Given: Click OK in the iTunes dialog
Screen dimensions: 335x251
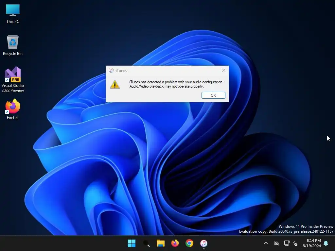Looking at the screenshot, I should [213, 95].
